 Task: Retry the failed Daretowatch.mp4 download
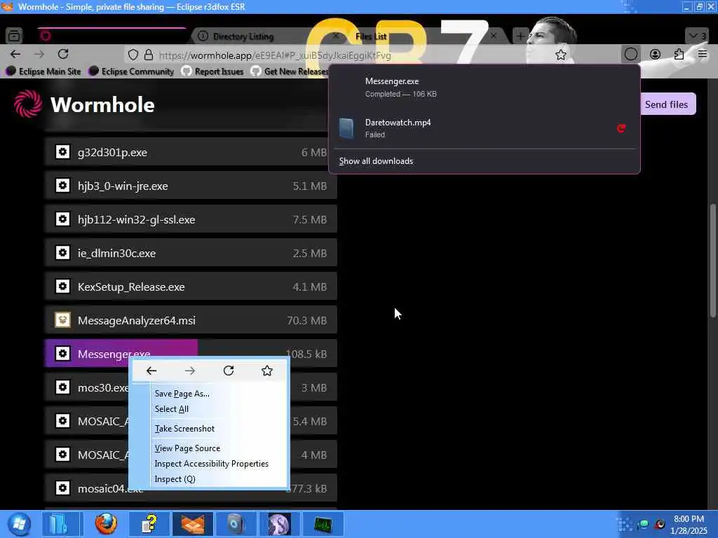[x=621, y=129]
